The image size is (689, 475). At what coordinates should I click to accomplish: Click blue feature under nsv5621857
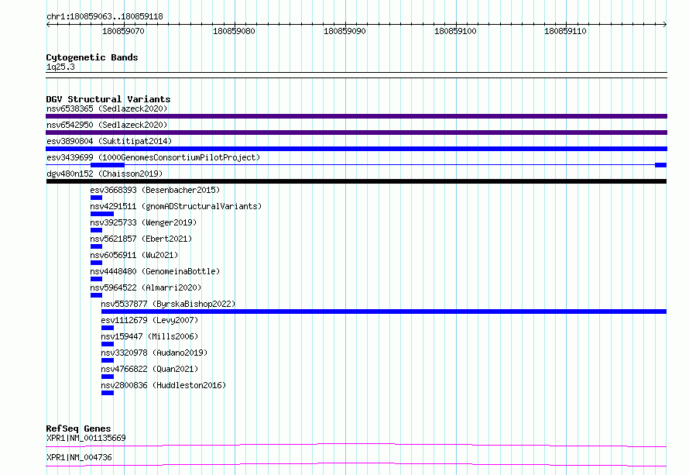pyautogui.click(x=96, y=246)
